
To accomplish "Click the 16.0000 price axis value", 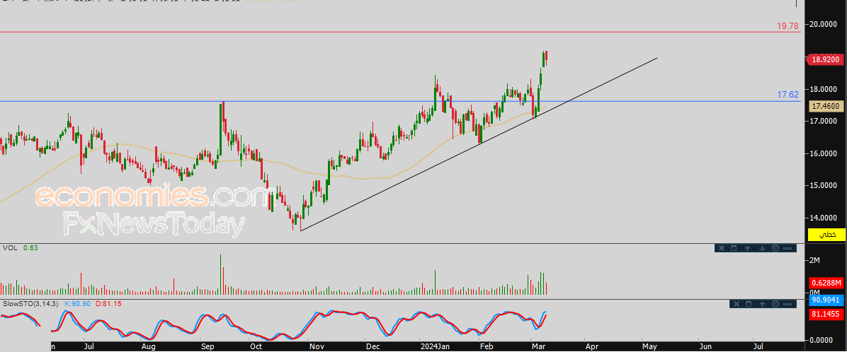I will point(824,153).
